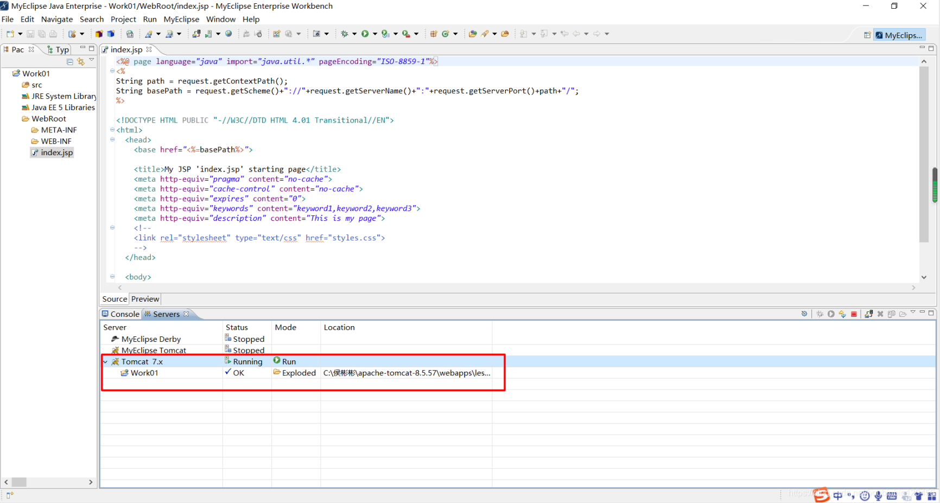Image resolution: width=940 pixels, height=503 pixels.
Task: Open the Run dropdown arrow in main toolbar
Action: tap(375, 34)
